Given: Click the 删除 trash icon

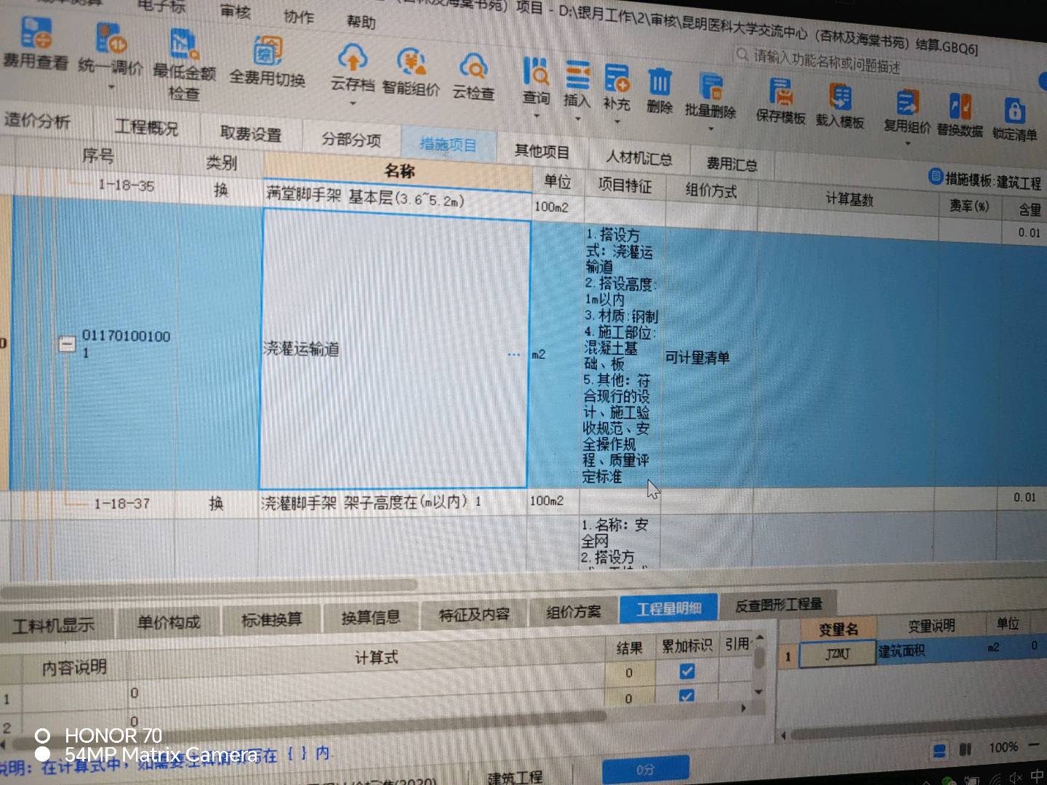Looking at the screenshot, I should pos(660,81).
